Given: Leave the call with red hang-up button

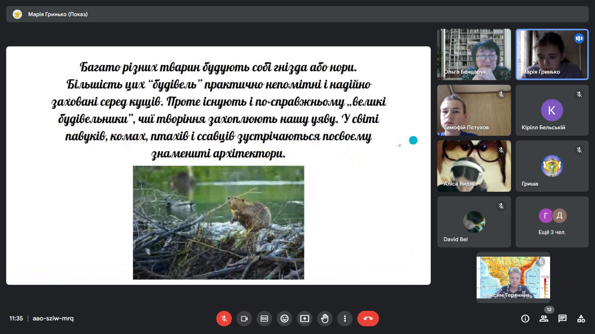Looking at the screenshot, I should click(x=368, y=318).
